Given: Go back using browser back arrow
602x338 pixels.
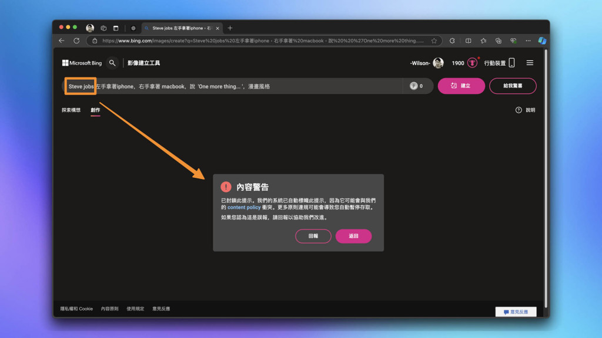Looking at the screenshot, I should (61, 40).
